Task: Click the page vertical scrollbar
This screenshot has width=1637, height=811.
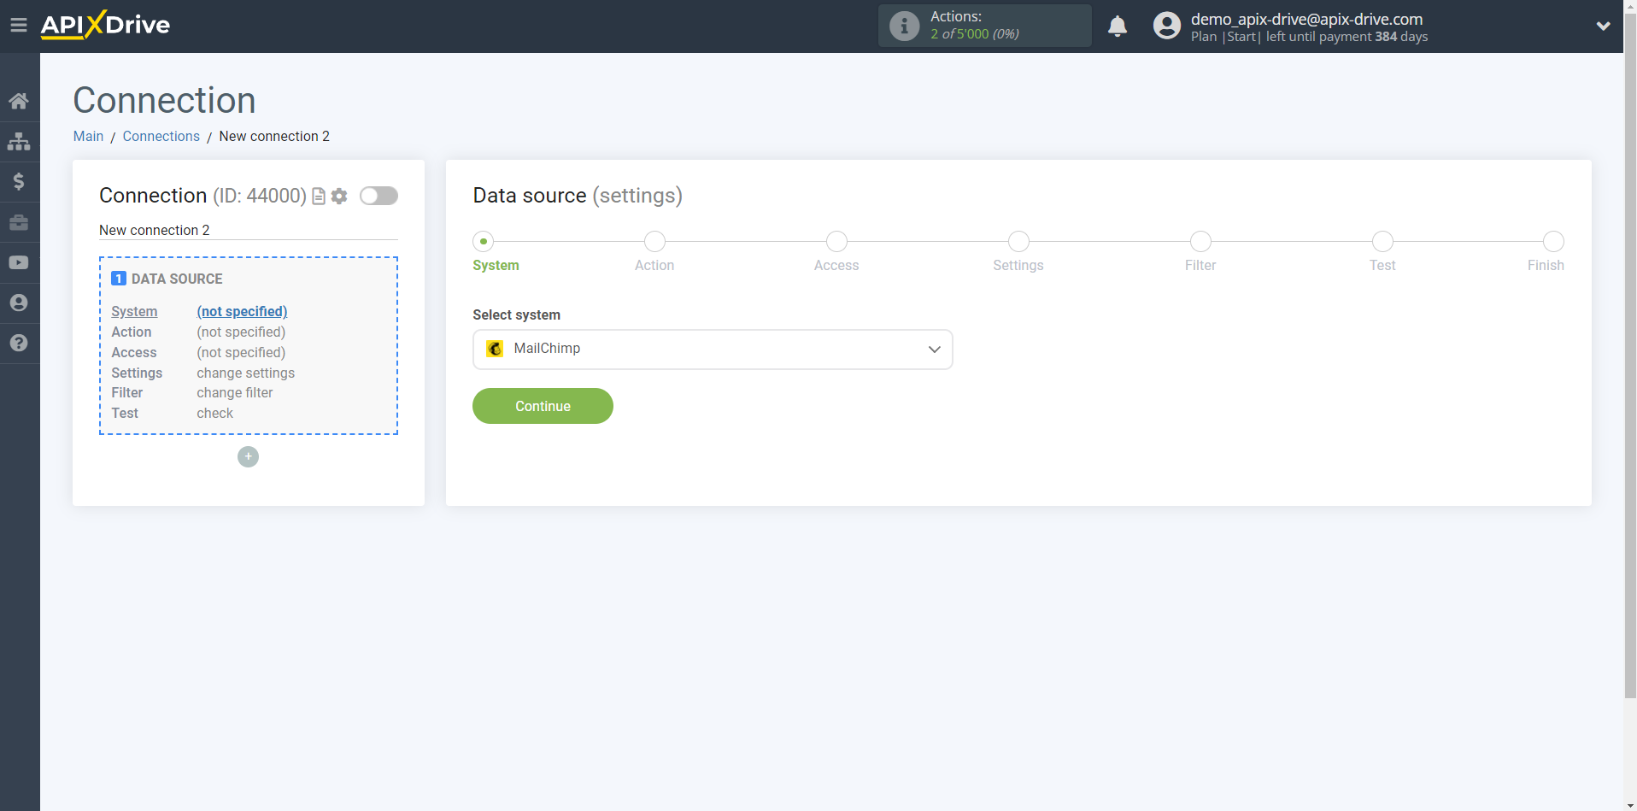Action: coord(1630,355)
